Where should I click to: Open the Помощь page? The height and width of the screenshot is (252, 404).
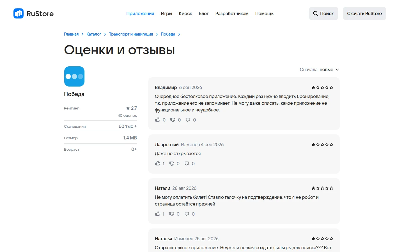coord(264,13)
